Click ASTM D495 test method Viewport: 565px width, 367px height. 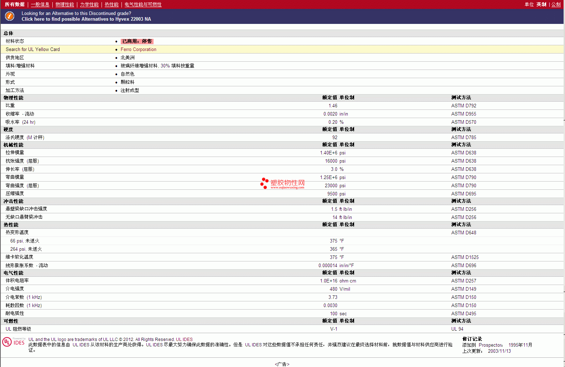(x=463, y=314)
